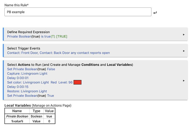Click the true value cell of Private Boolean
Screen dimensions: 191x126
(x=49, y=116)
